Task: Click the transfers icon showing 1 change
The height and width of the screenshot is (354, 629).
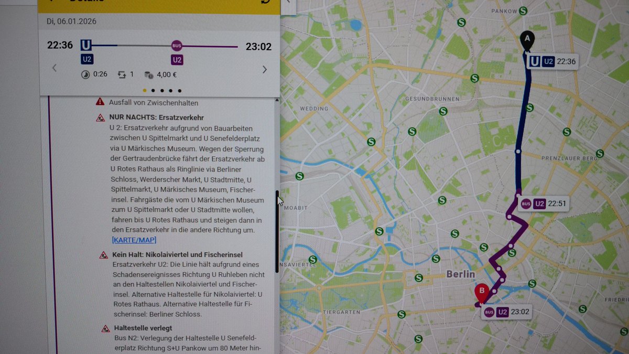Action: click(x=122, y=74)
